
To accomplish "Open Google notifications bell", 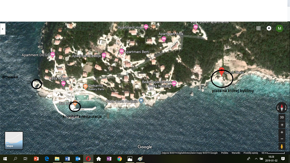I will coord(269,28).
